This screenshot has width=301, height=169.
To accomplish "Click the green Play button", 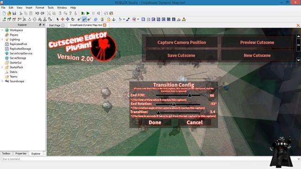I will point(88,13).
